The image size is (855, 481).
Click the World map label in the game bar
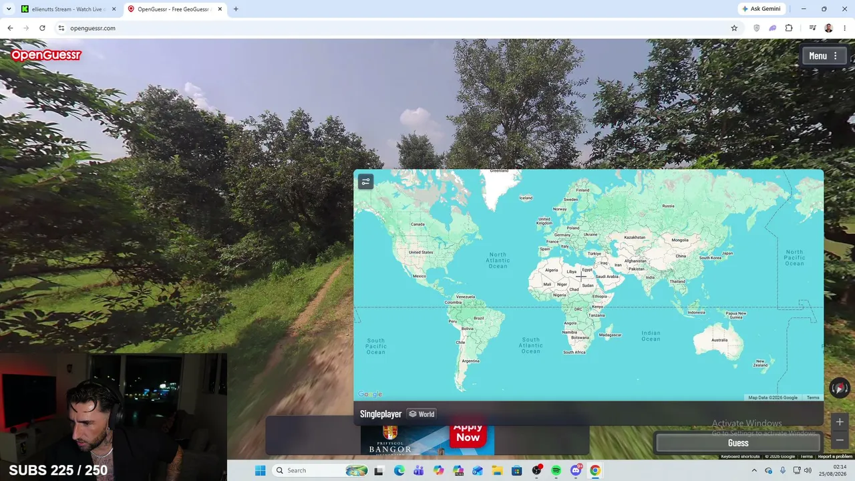(x=421, y=414)
